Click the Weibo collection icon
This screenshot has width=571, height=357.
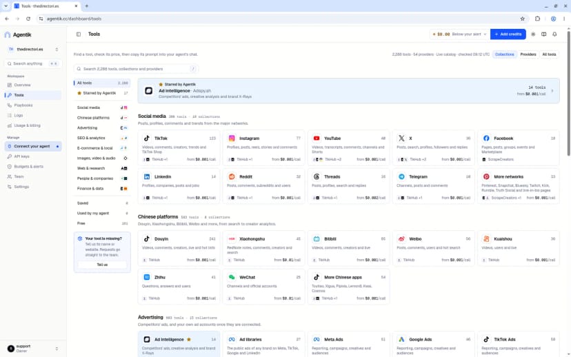point(401,238)
